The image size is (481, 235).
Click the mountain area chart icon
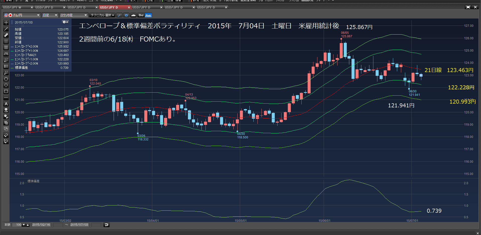[x=133, y=15]
